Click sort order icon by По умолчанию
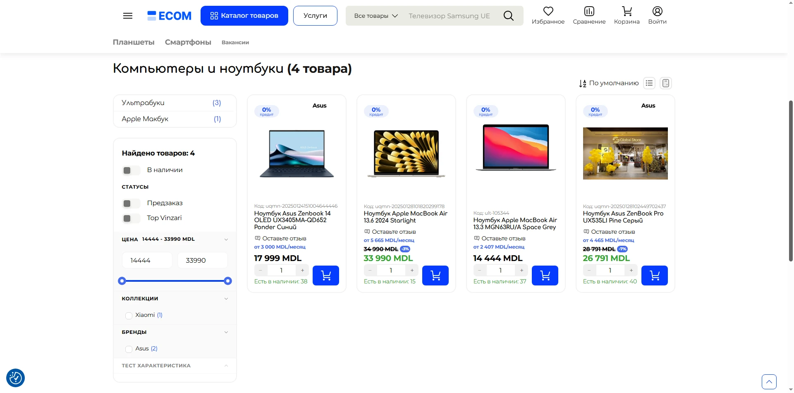794x393 pixels. 583,84
